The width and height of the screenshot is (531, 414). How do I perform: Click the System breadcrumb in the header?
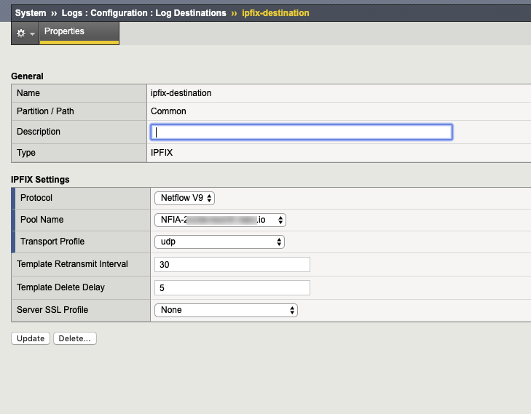[31, 13]
